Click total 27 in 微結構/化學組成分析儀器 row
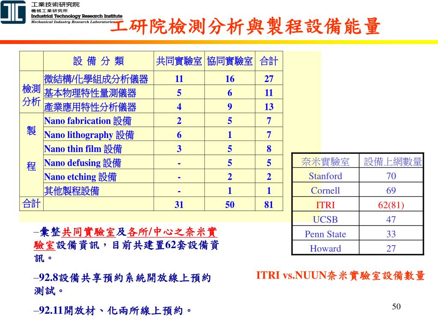The image size is (438, 328). click(269, 79)
